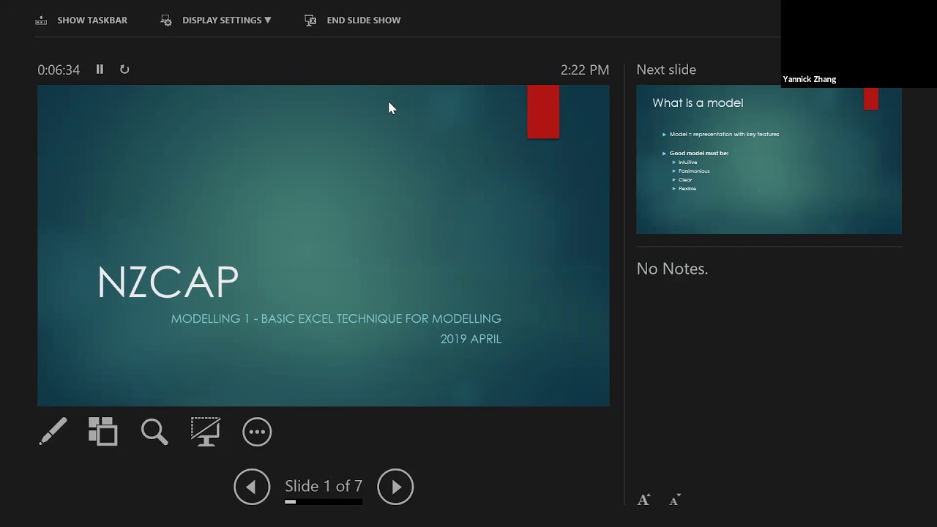Advance to the next slide
This screenshot has height=527, width=937.
[x=395, y=487]
